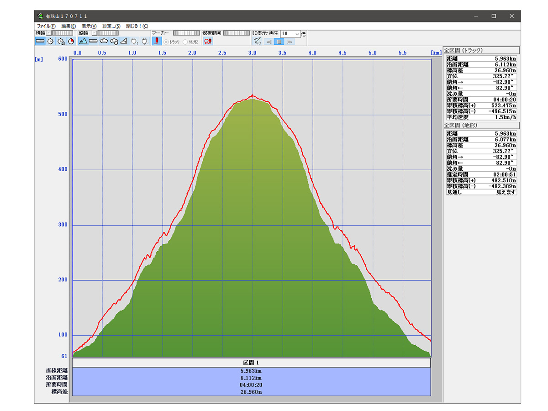Click the 3D view icon
The width and height of the screenshot is (548, 411).
click(257, 42)
